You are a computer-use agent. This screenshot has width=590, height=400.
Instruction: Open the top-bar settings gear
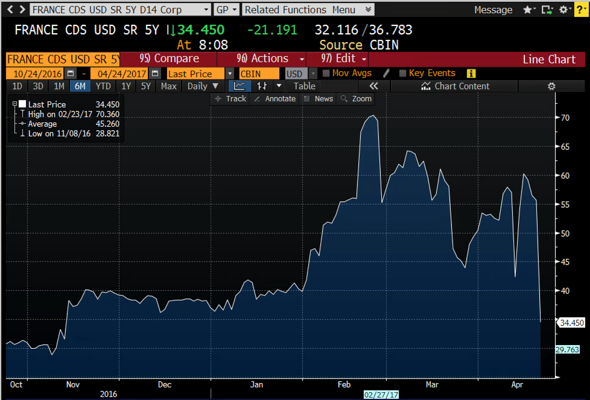tap(564, 10)
